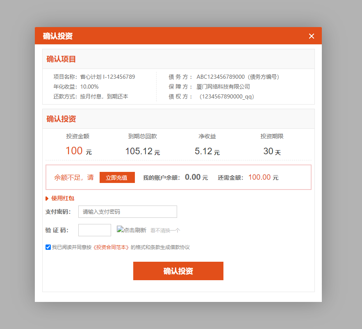
Task: Expand the 使用红包 red packet section
Action: coord(60,198)
